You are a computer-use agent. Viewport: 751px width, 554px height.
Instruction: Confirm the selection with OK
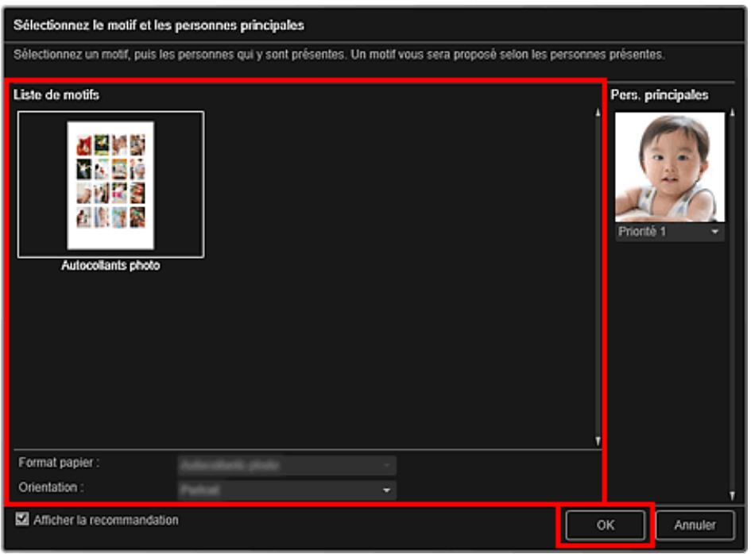coord(606,525)
